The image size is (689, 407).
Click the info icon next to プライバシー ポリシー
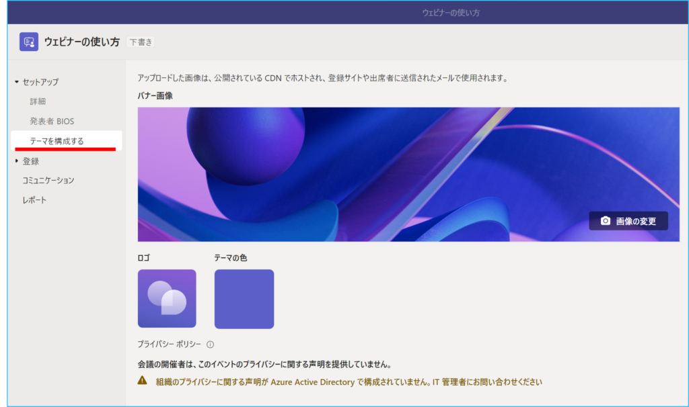(x=210, y=345)
